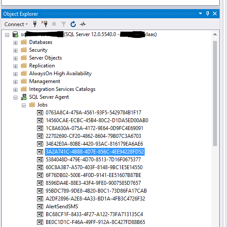The width and height of the screenshot is (227, 227).
Task: Select the AlertSendSMS job
Action: 62,207
